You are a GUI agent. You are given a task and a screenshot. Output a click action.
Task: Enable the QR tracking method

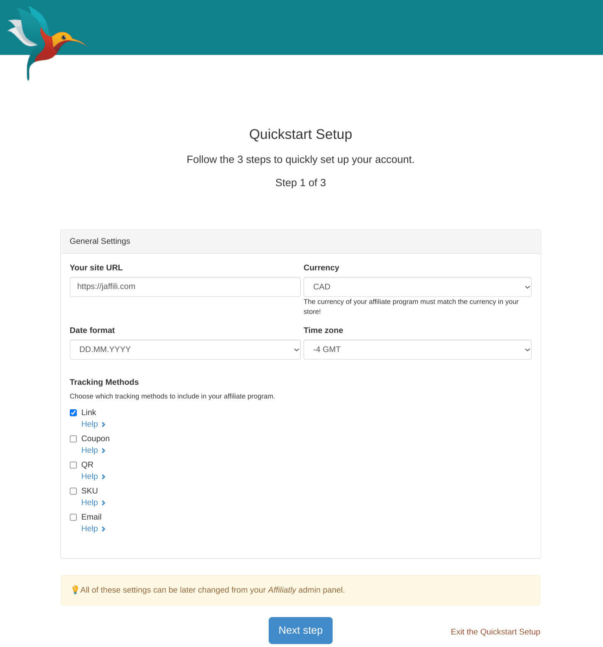click(x=74, y=465)
